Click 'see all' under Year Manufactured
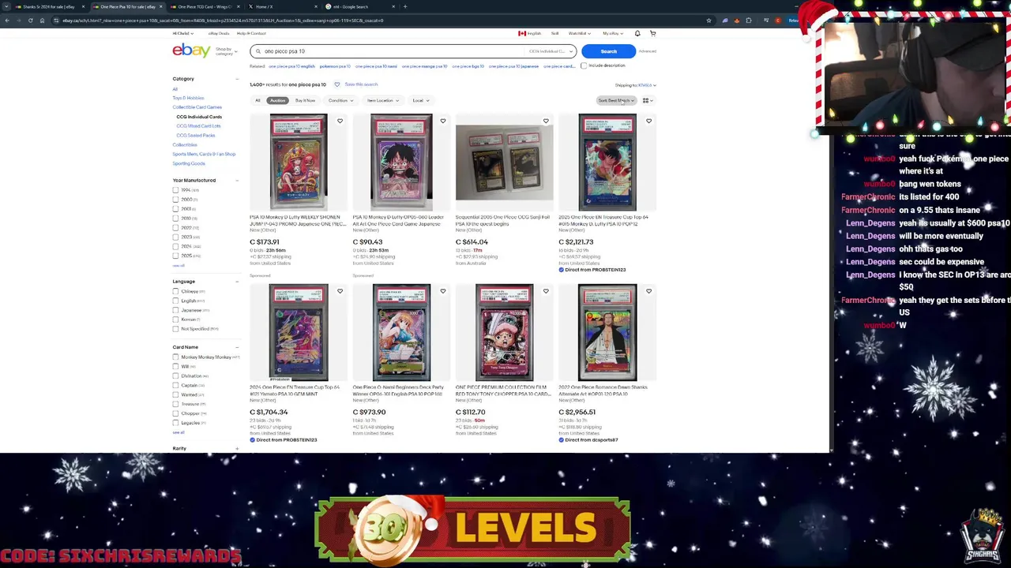This screenshot has height=568, width=1011. [x=178, y=265]
